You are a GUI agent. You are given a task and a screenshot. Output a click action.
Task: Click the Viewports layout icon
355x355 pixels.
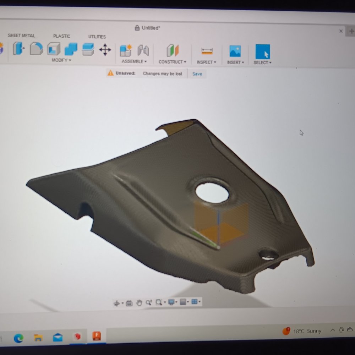click(x=195, y=301)
